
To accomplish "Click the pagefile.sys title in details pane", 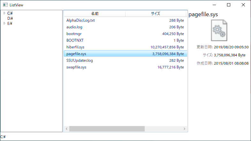I will pos(203,15).
